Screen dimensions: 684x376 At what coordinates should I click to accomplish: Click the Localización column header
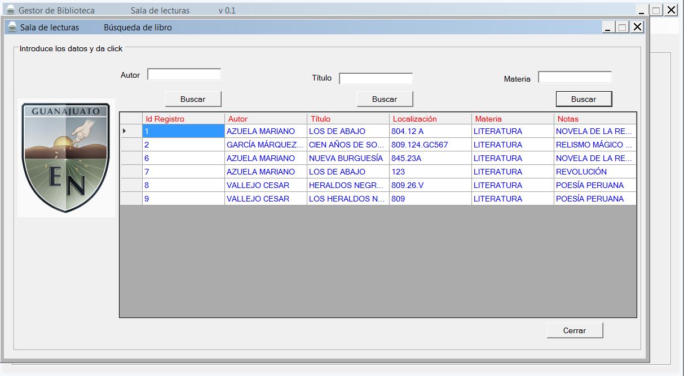coord(430,119)
